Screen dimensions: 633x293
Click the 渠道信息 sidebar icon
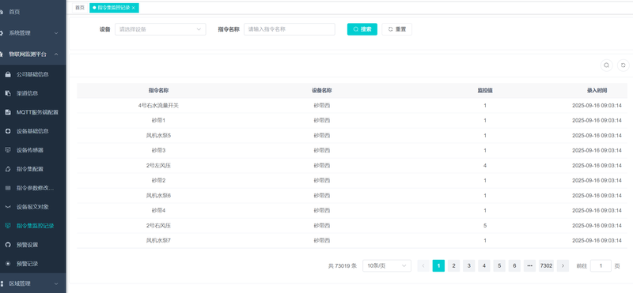point(8,93)
